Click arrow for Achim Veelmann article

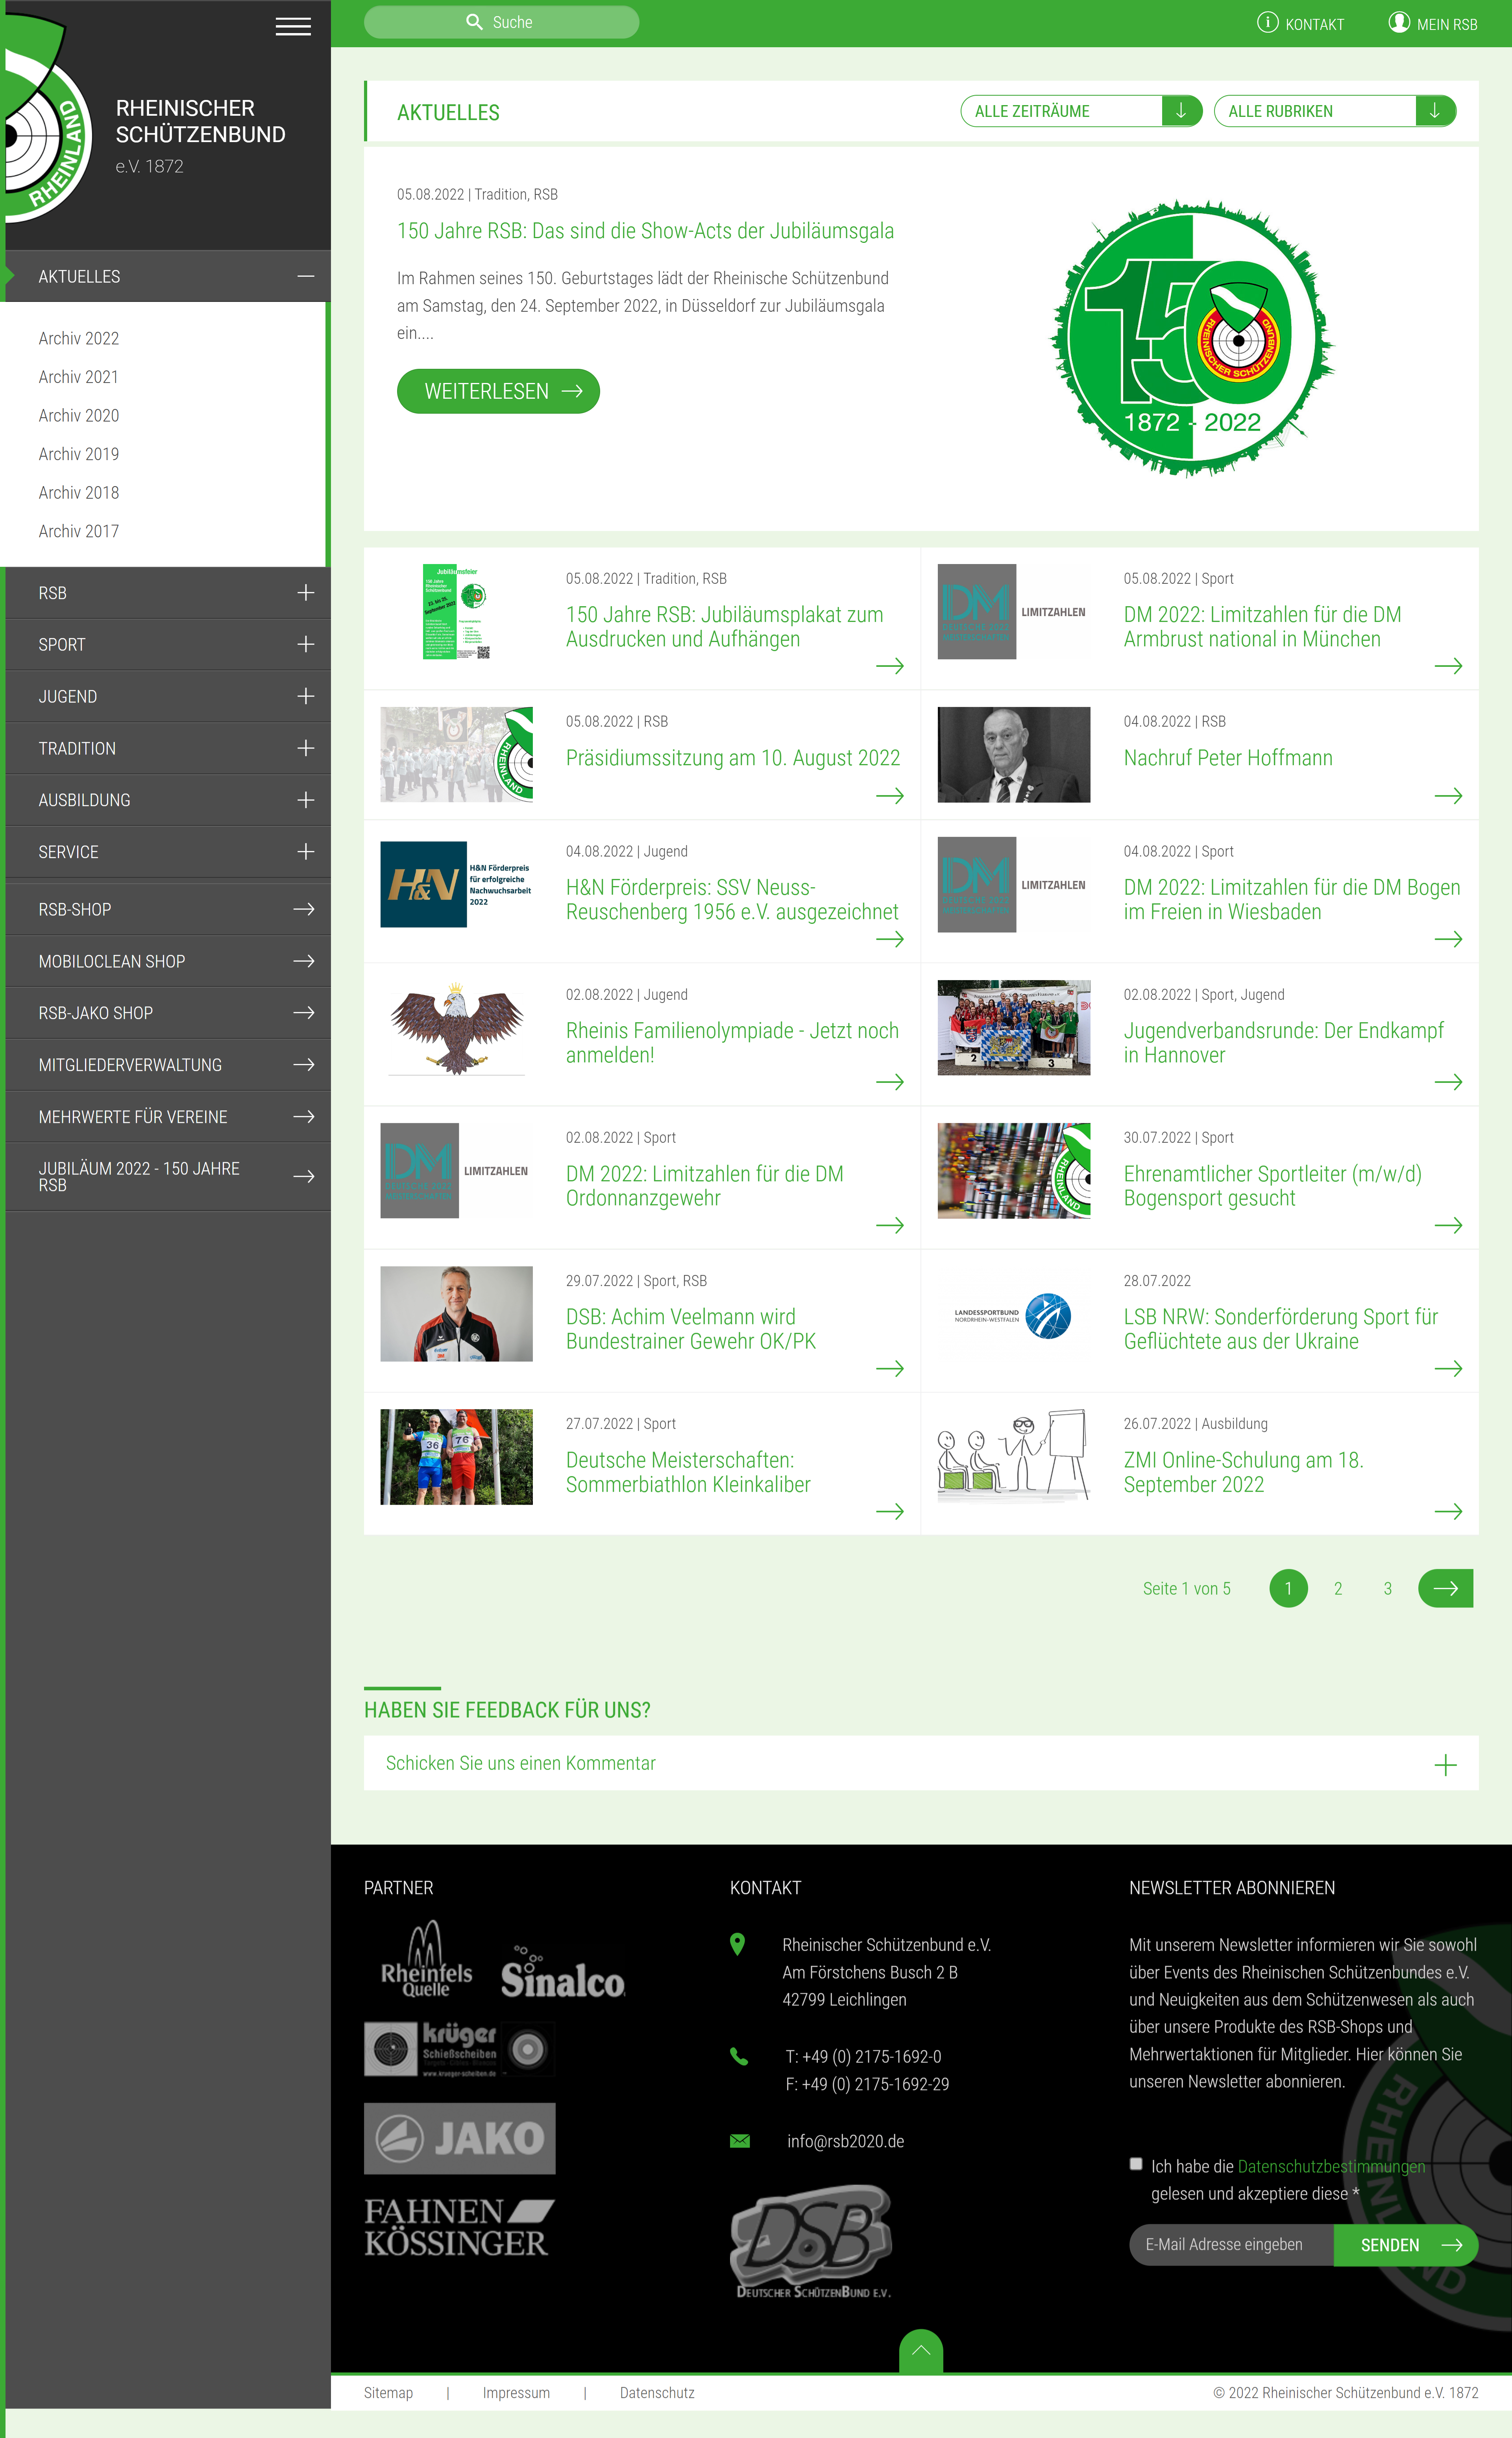pyautogui.click(x=889, y=1368)
